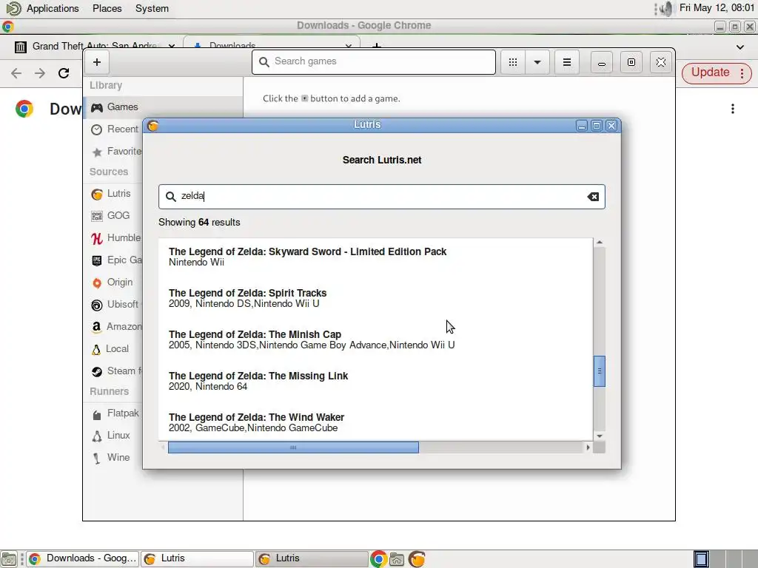Open the grid view toggle icon in Lutris toolbar

tap(513, 62)
